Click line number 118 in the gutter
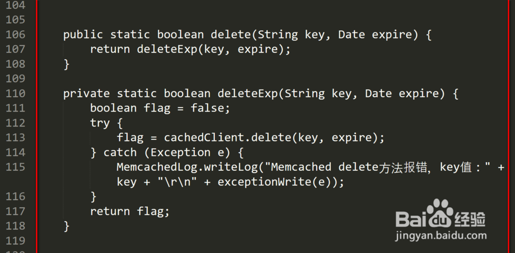Viewport: 515px width, 253px height. point(15,226)
